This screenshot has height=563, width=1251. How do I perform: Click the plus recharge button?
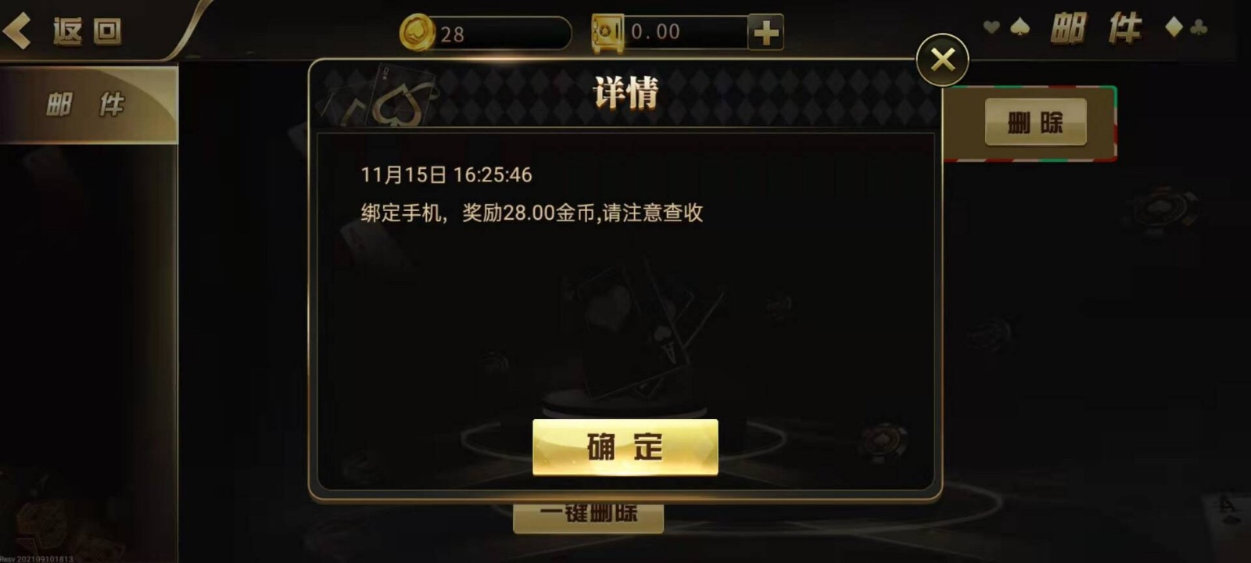tap(765, 33)
